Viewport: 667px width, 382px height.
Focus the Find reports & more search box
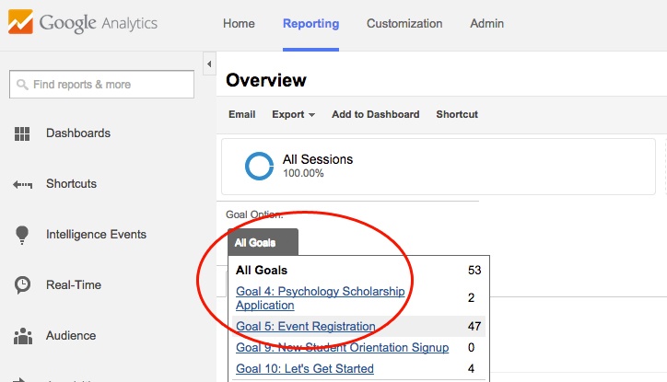pos(101,85)
